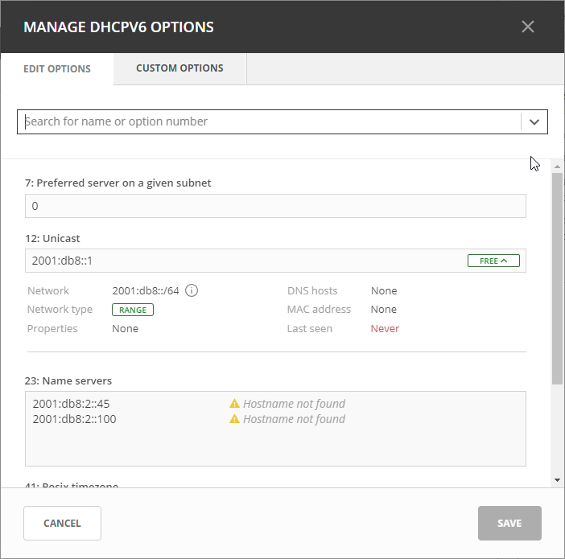Click the Unicast address field
Viewport: 565px width, 559px height.
tap(241, 261)
